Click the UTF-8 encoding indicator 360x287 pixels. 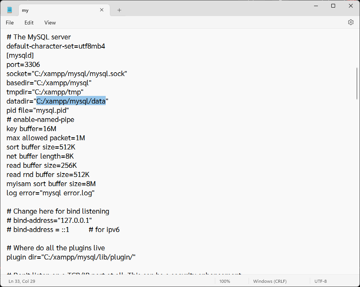tap(321, 281)
